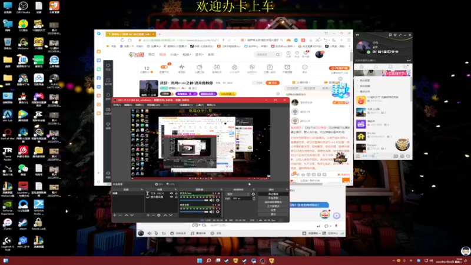Viewport: 471px width, 265px height.
Task: Open source properties gear in OBS sources panel
Action: (x=158, y=215)
